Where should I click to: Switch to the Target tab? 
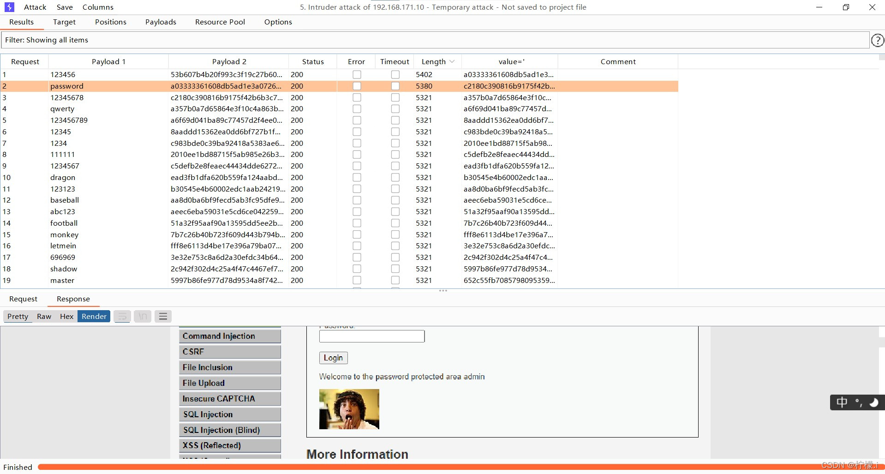pos(64,22)
